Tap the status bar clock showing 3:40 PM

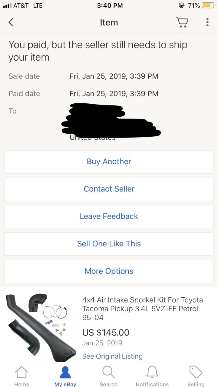(110, 5)
